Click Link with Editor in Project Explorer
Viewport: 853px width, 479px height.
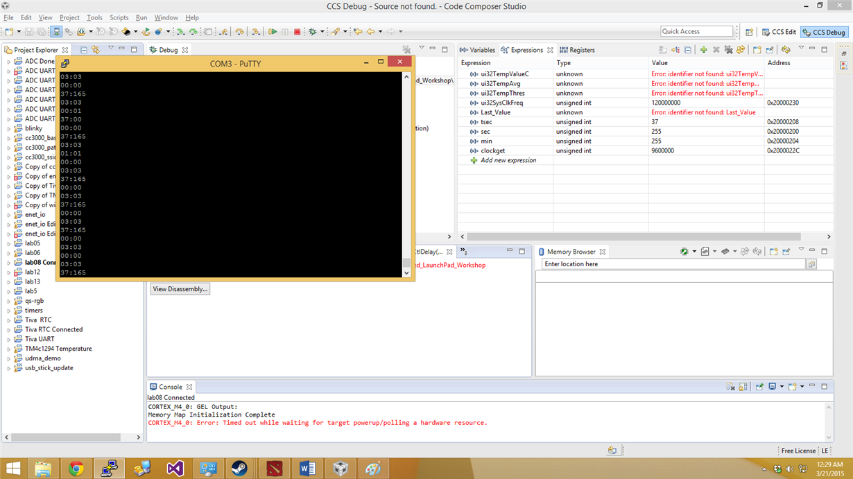pos(96,50)
